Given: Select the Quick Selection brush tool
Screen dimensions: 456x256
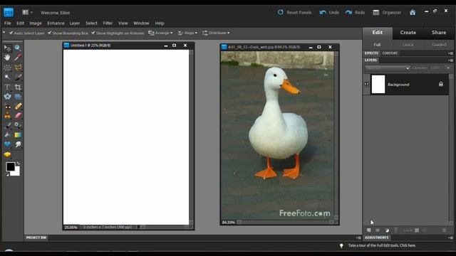Looking at the screenshot, I should [x=18, y=78].
